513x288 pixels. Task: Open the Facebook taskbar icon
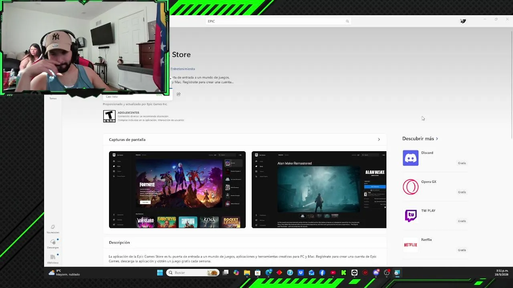point(322,273)
